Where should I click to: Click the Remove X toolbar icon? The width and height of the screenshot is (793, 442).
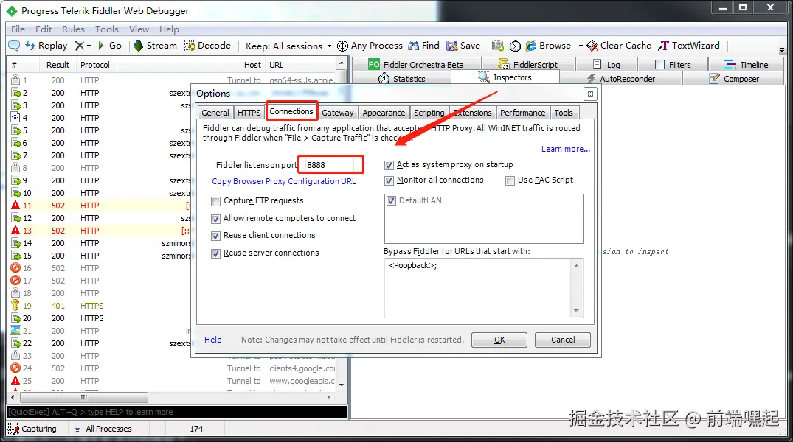pos(80,46)
